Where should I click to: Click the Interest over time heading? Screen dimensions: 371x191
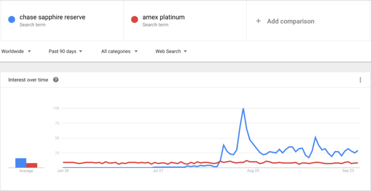(x=28, y=80)
